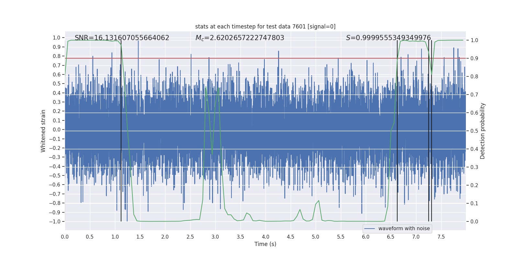
Task: Click the 0.0 tick on the Whitened strain axis
Action: click(57, 130)
